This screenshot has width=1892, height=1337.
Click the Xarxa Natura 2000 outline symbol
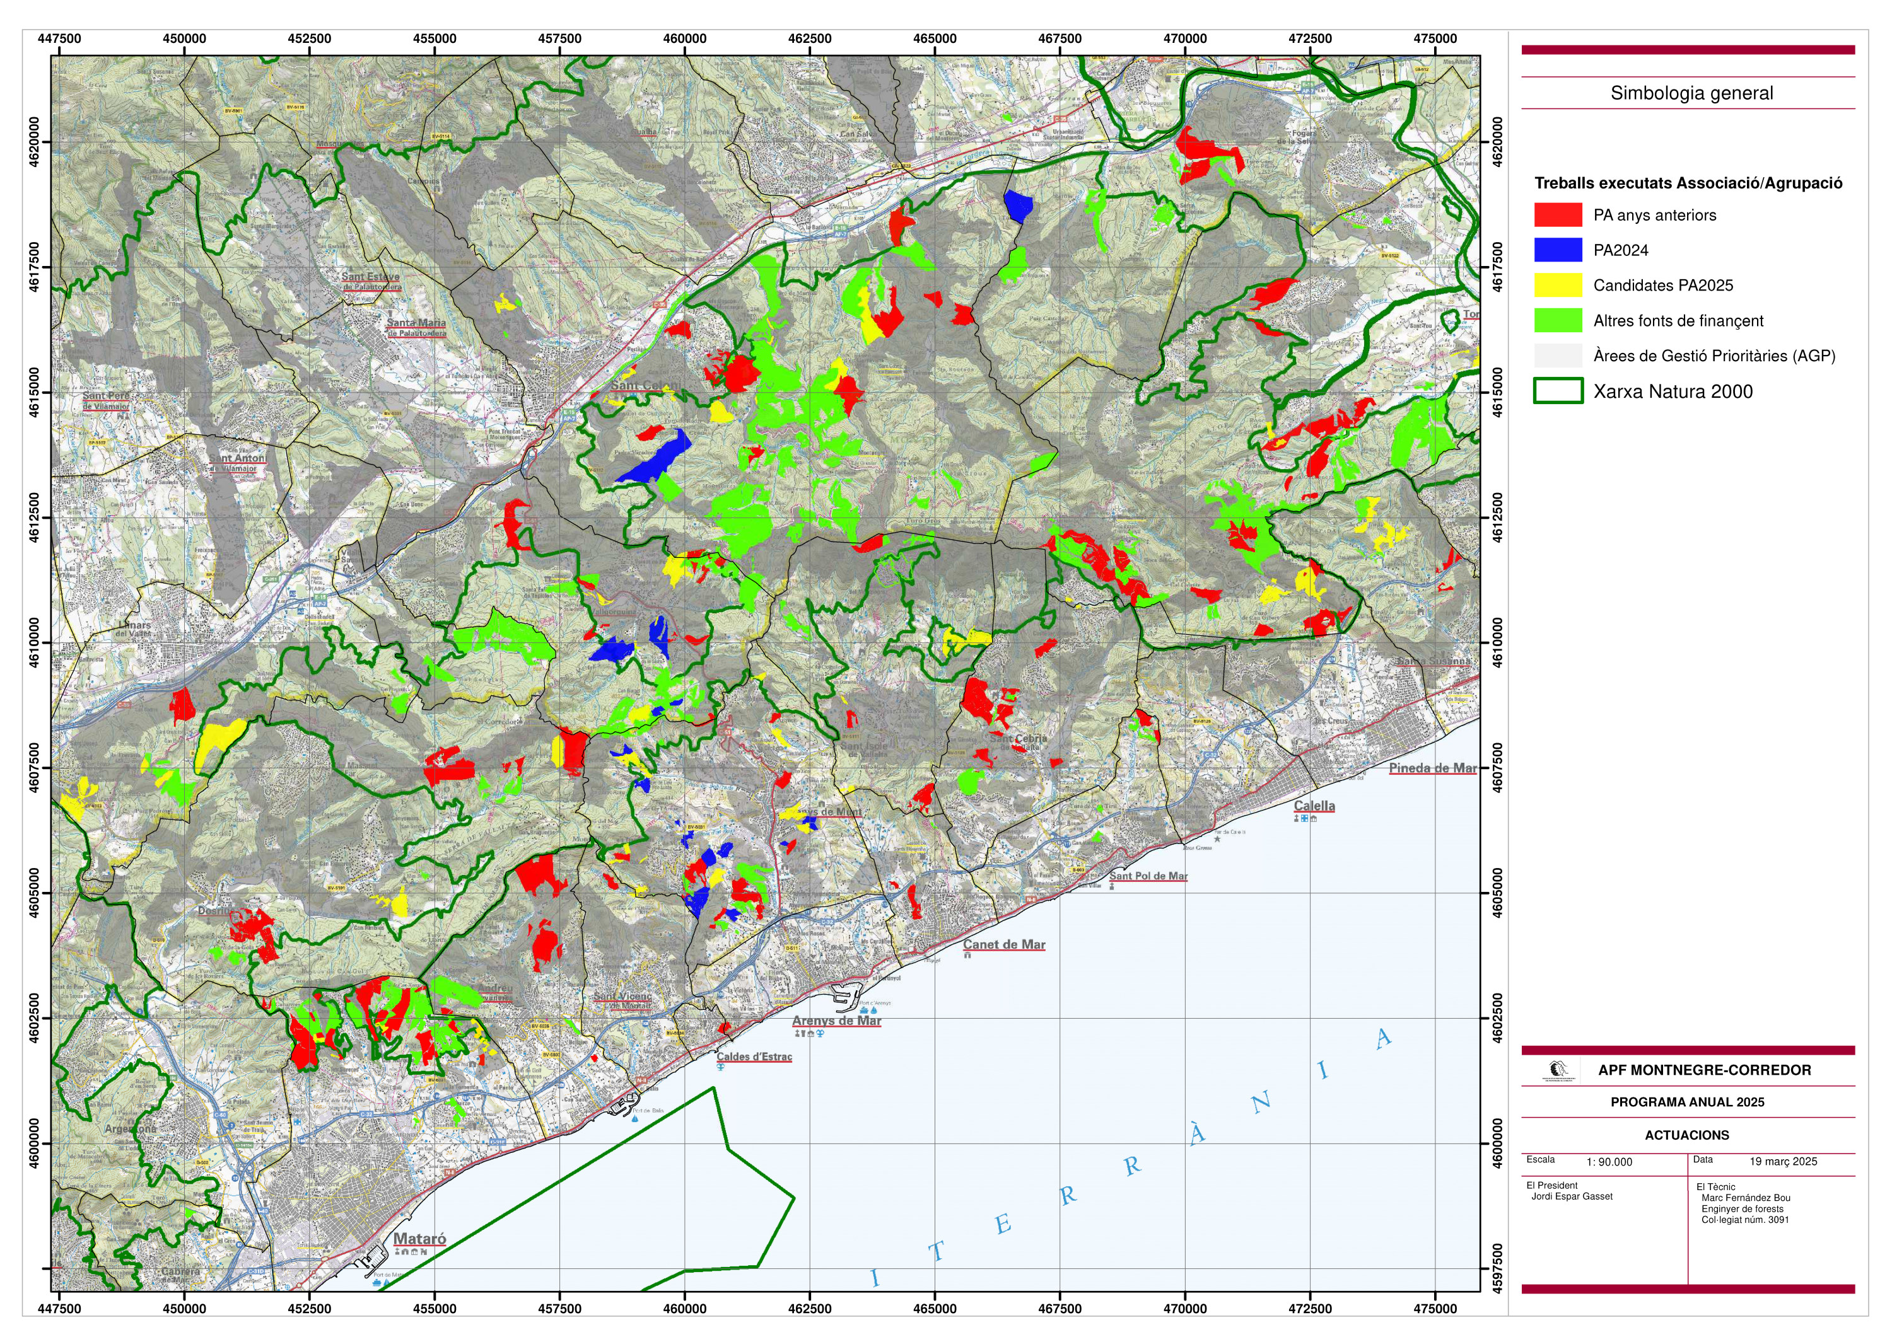click(1558, 391)
